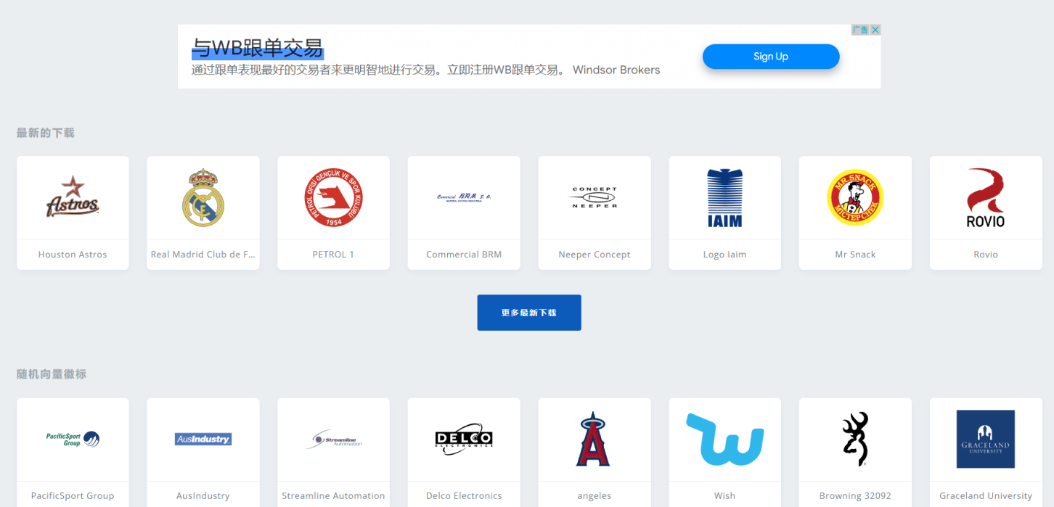Open the Browning 32092 deer logo
Image resolution: width=1054 pixels, height=507 pixels.
pyautogui.click(x=855, y=439)
